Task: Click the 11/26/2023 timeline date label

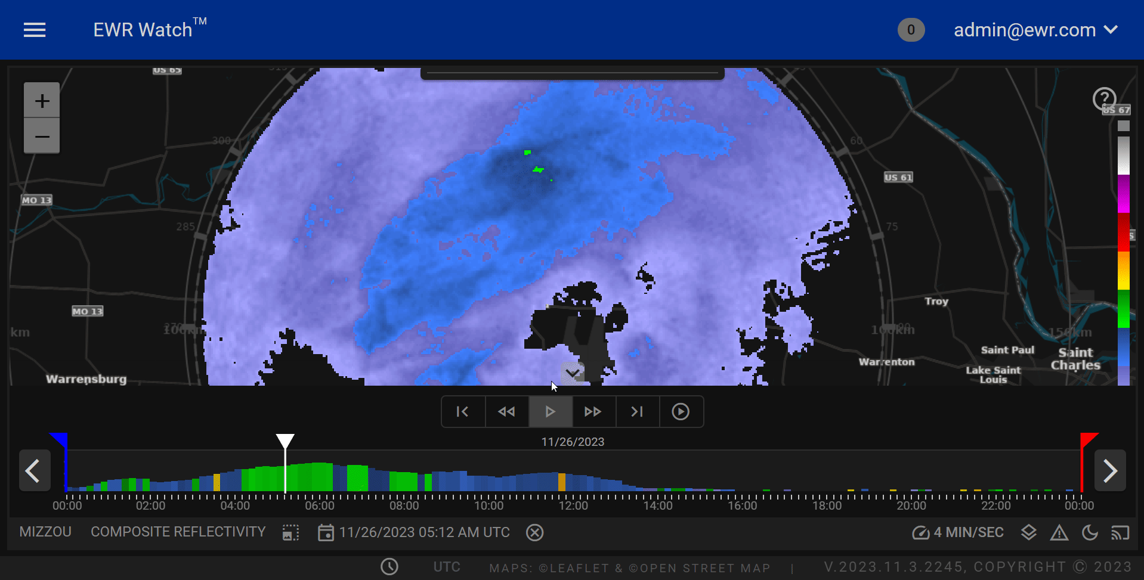Action: (573, 442)
